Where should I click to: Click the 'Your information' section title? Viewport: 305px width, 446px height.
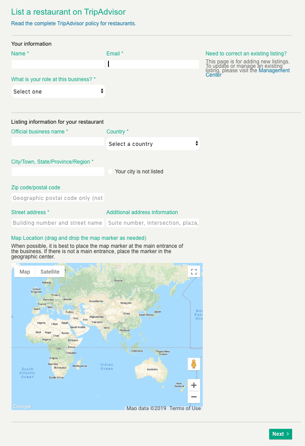31,44
